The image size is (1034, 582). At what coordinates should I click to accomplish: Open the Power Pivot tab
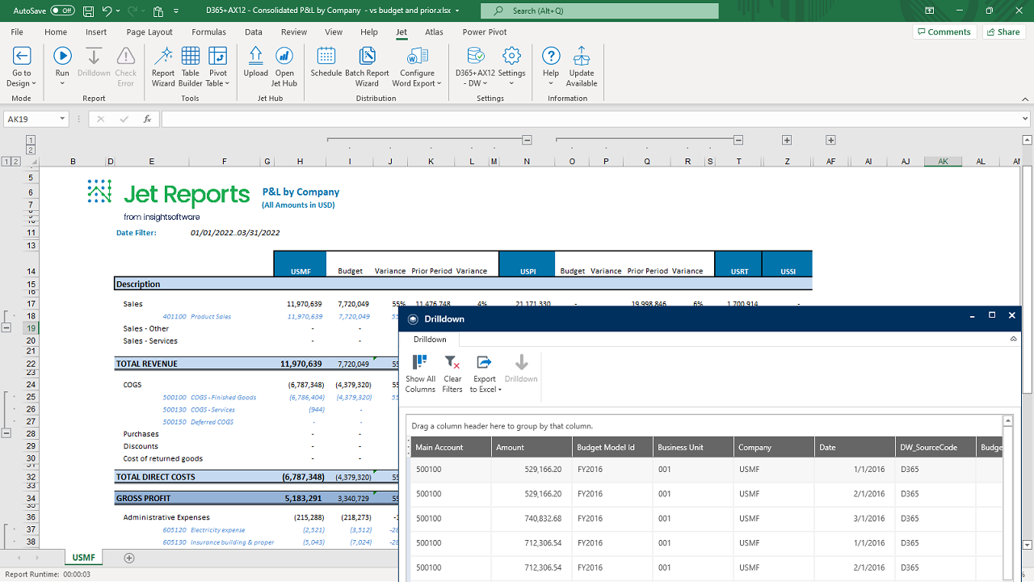[x=485, y=32]
